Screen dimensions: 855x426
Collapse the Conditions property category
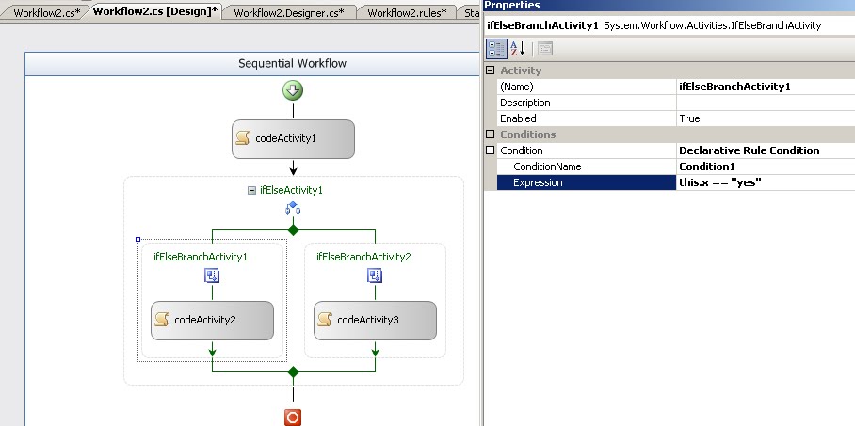click(x=491, y=134)
